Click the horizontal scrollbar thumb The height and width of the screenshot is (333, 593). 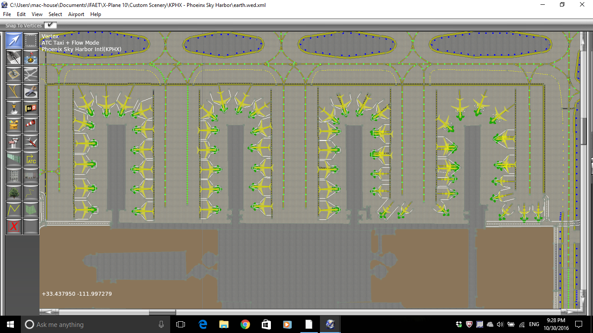pyautogui.click(x=162, y=312)
